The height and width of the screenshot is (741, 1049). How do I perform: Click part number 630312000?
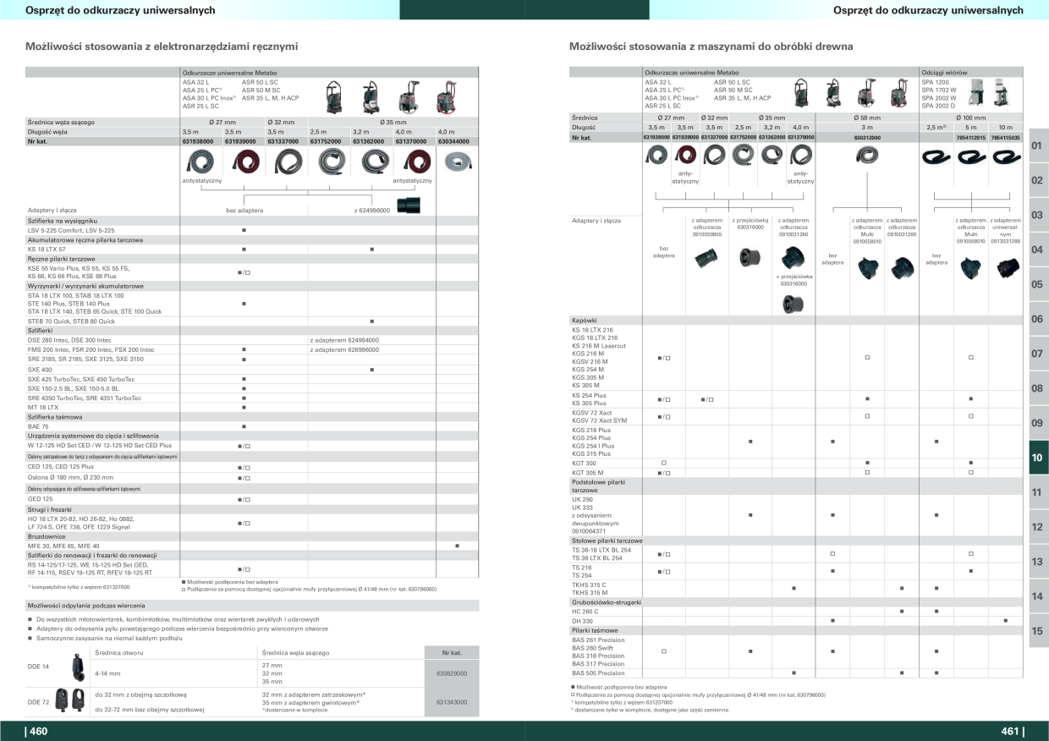click(867, 136)
